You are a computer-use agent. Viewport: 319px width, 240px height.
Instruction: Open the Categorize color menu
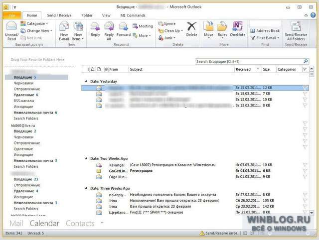34,23
